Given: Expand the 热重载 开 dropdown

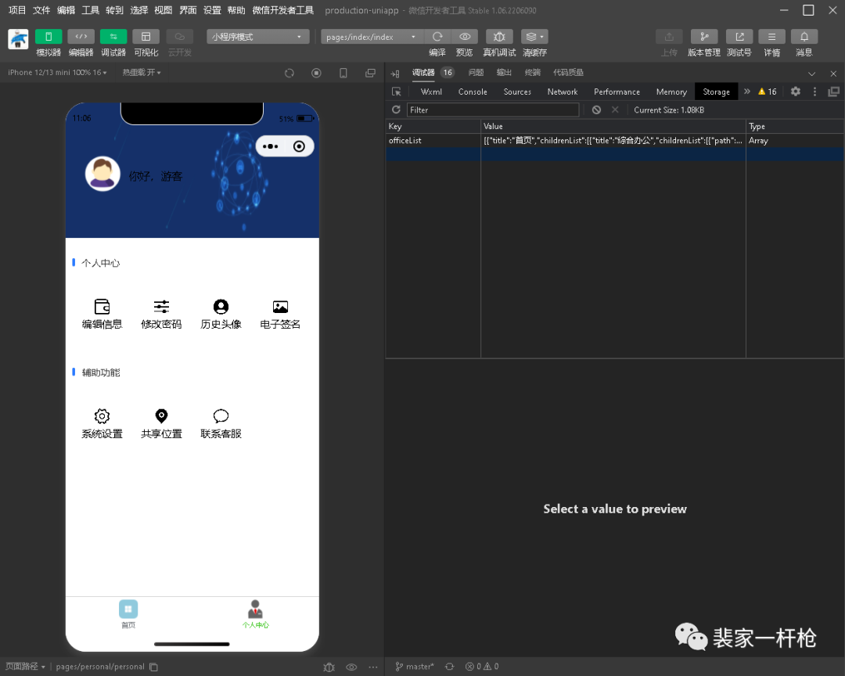Looking at the screenshot, I should (x=142, y=73).
